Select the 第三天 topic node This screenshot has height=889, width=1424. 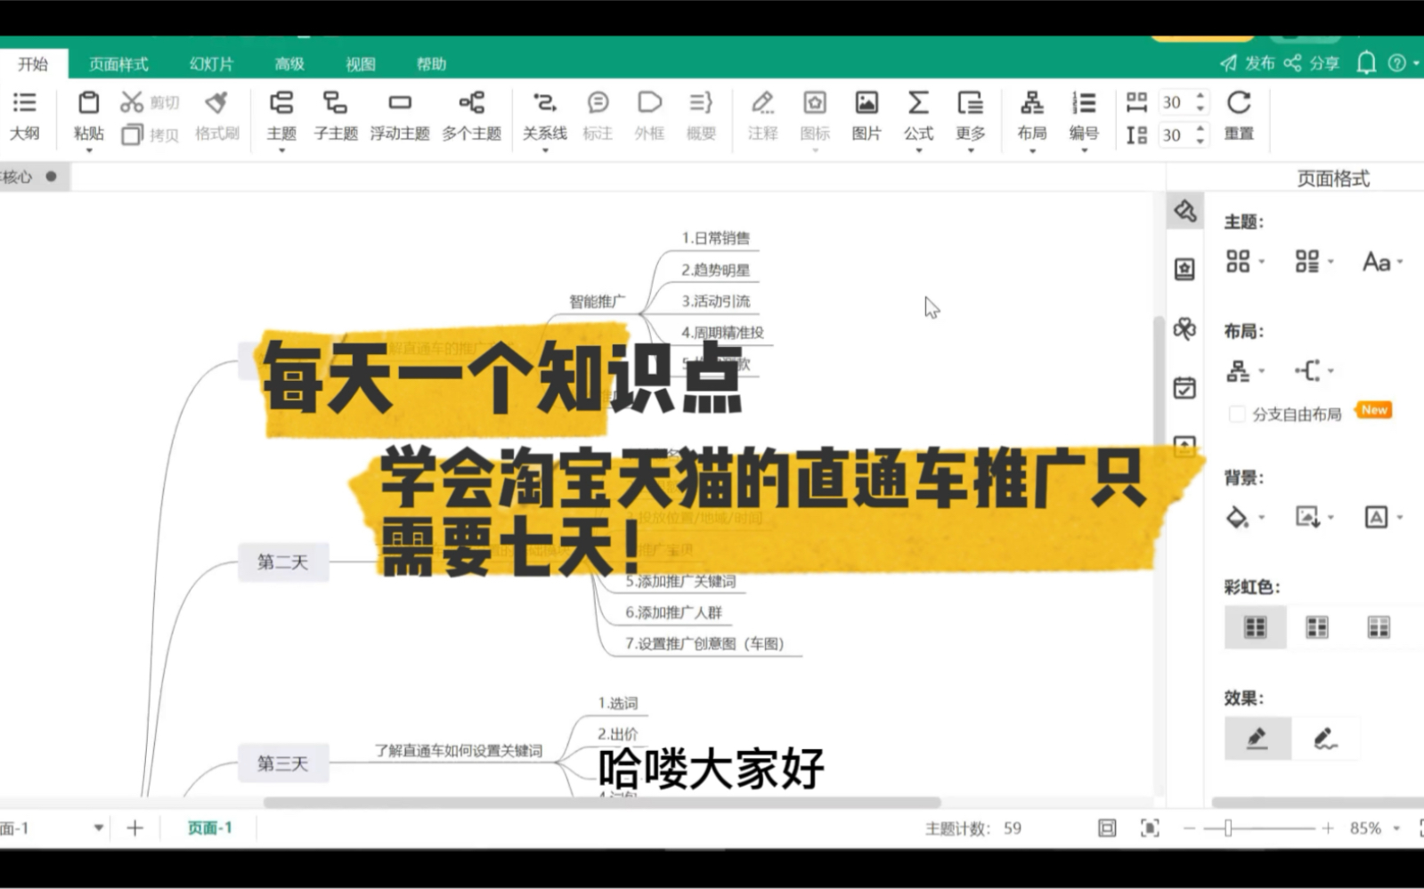tap(283, 763)
